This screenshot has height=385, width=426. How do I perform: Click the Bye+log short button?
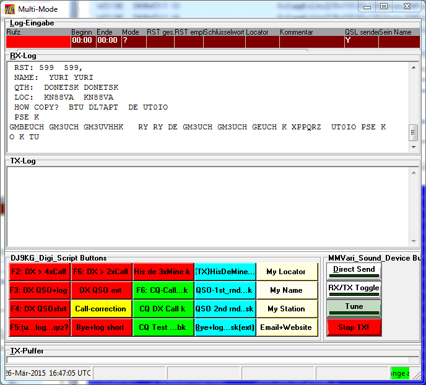tap(102, 327)
